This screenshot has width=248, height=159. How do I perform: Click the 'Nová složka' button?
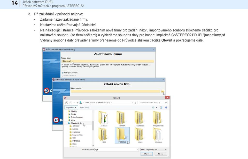click(x=85, y=107)
